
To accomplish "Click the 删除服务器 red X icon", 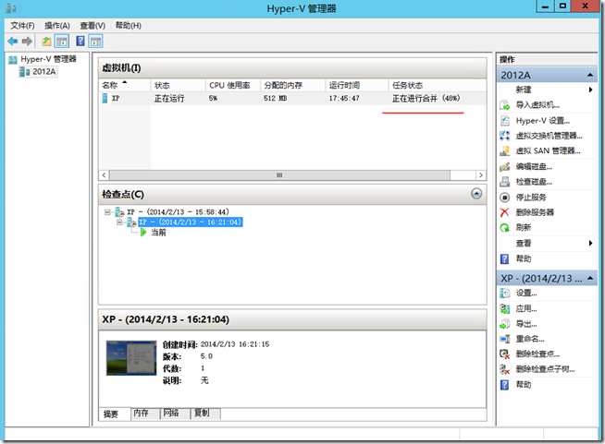I will pos(505,212).
